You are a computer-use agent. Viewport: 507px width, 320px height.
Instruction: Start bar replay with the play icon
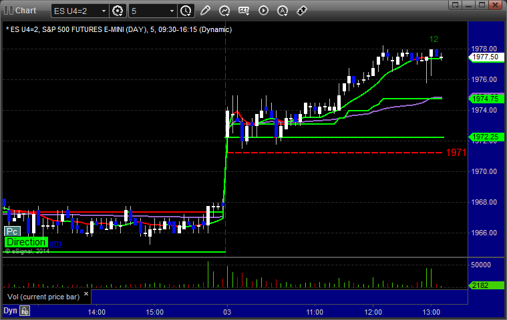(x=263, y=11)
